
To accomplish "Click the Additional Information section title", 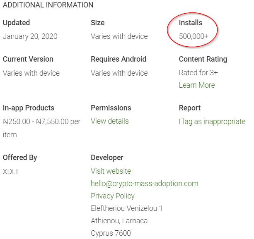I will coord(48,5).
